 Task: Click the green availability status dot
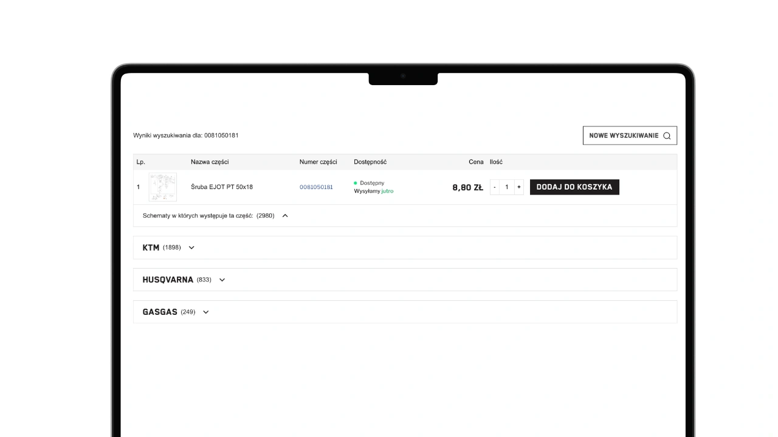point(356,183)
